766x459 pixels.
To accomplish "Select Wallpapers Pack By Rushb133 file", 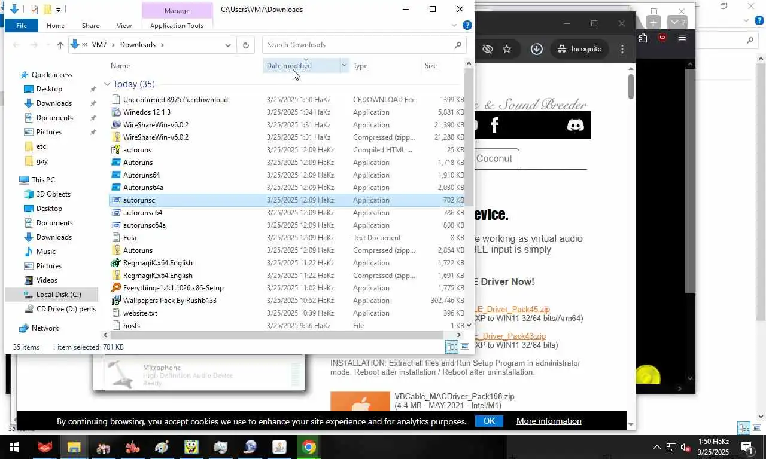I will (169, 301).
